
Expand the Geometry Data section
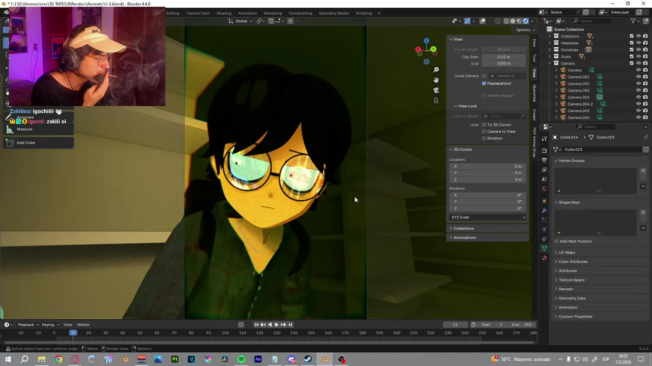point(572,298)
